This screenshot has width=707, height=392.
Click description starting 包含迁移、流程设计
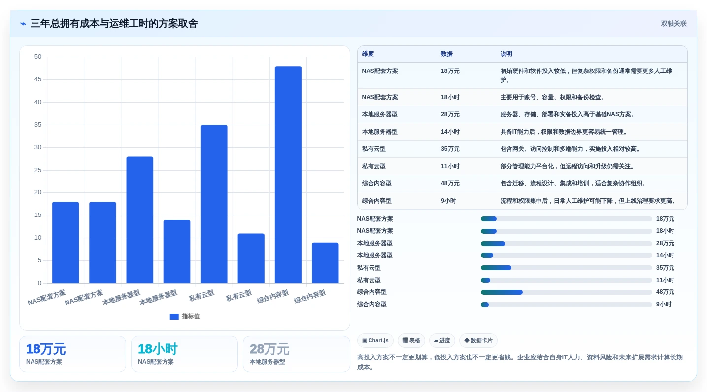point(574,183)
